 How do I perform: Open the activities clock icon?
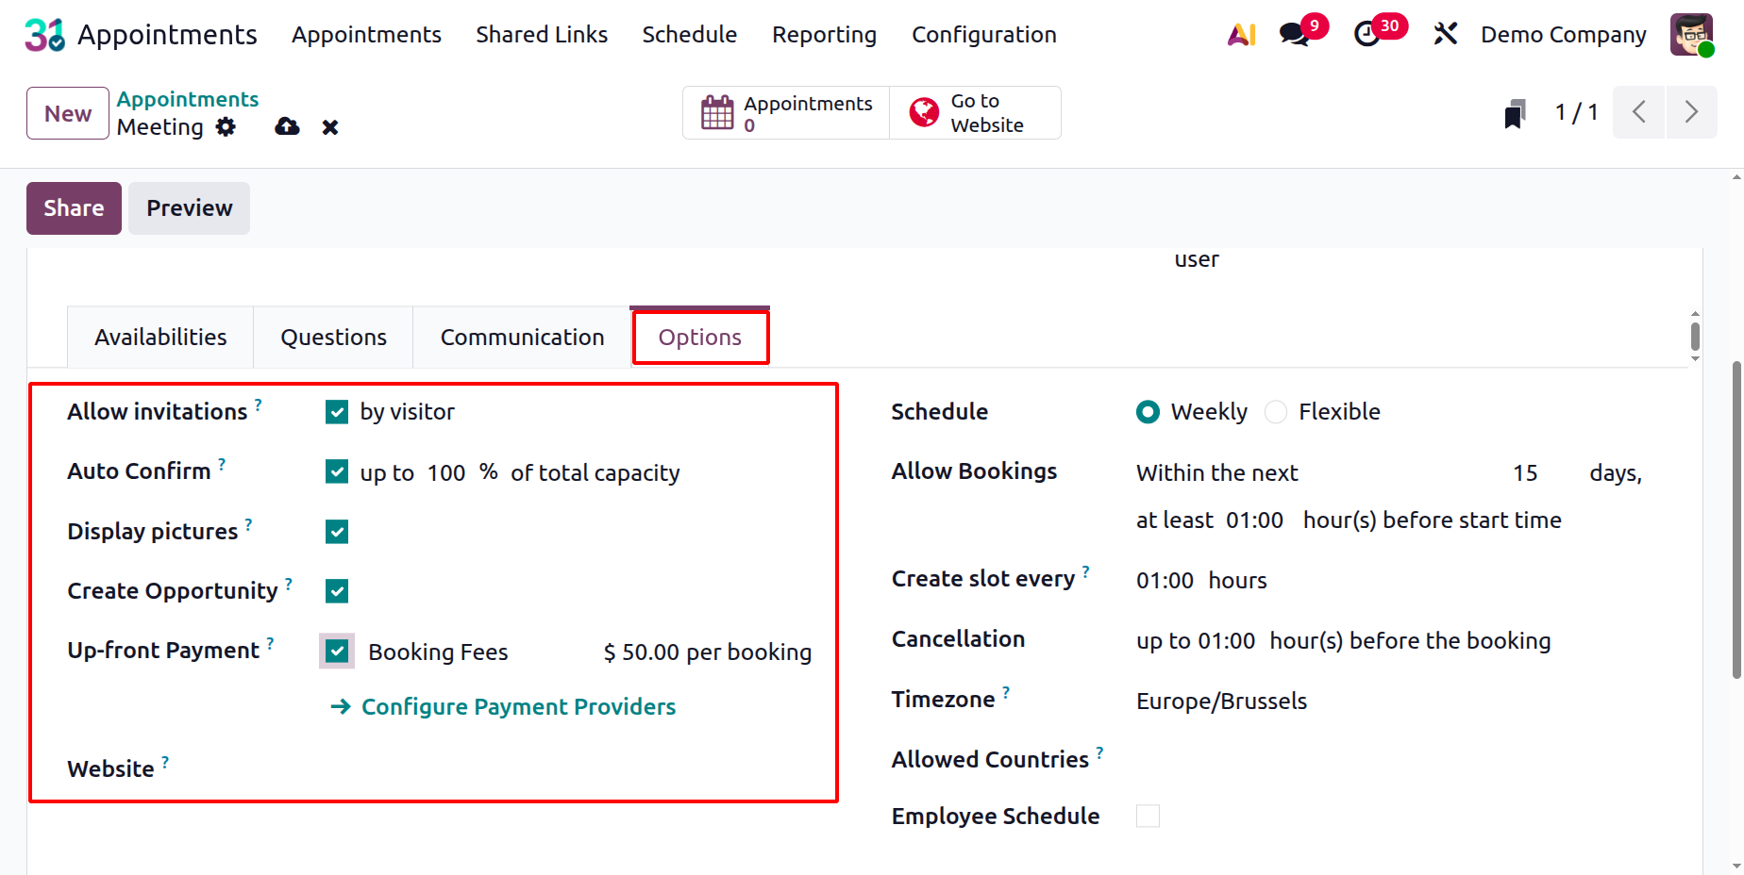click(x=1367, y=35)
